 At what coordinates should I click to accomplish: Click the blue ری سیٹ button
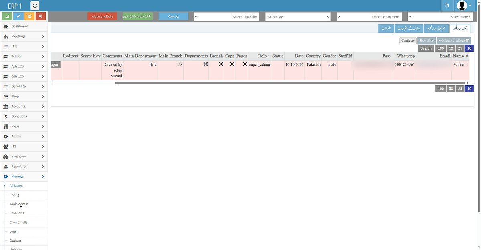174,16
